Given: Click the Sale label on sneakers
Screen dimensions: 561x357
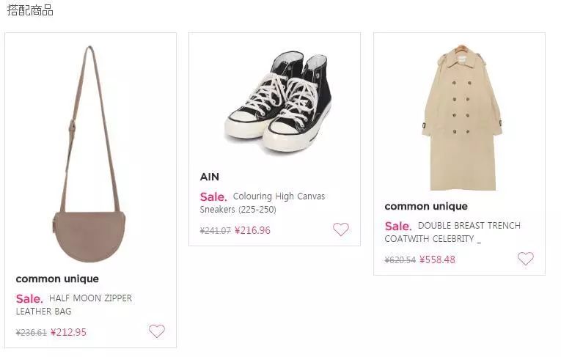Looking at the screenshot, I should click(213, 196).
